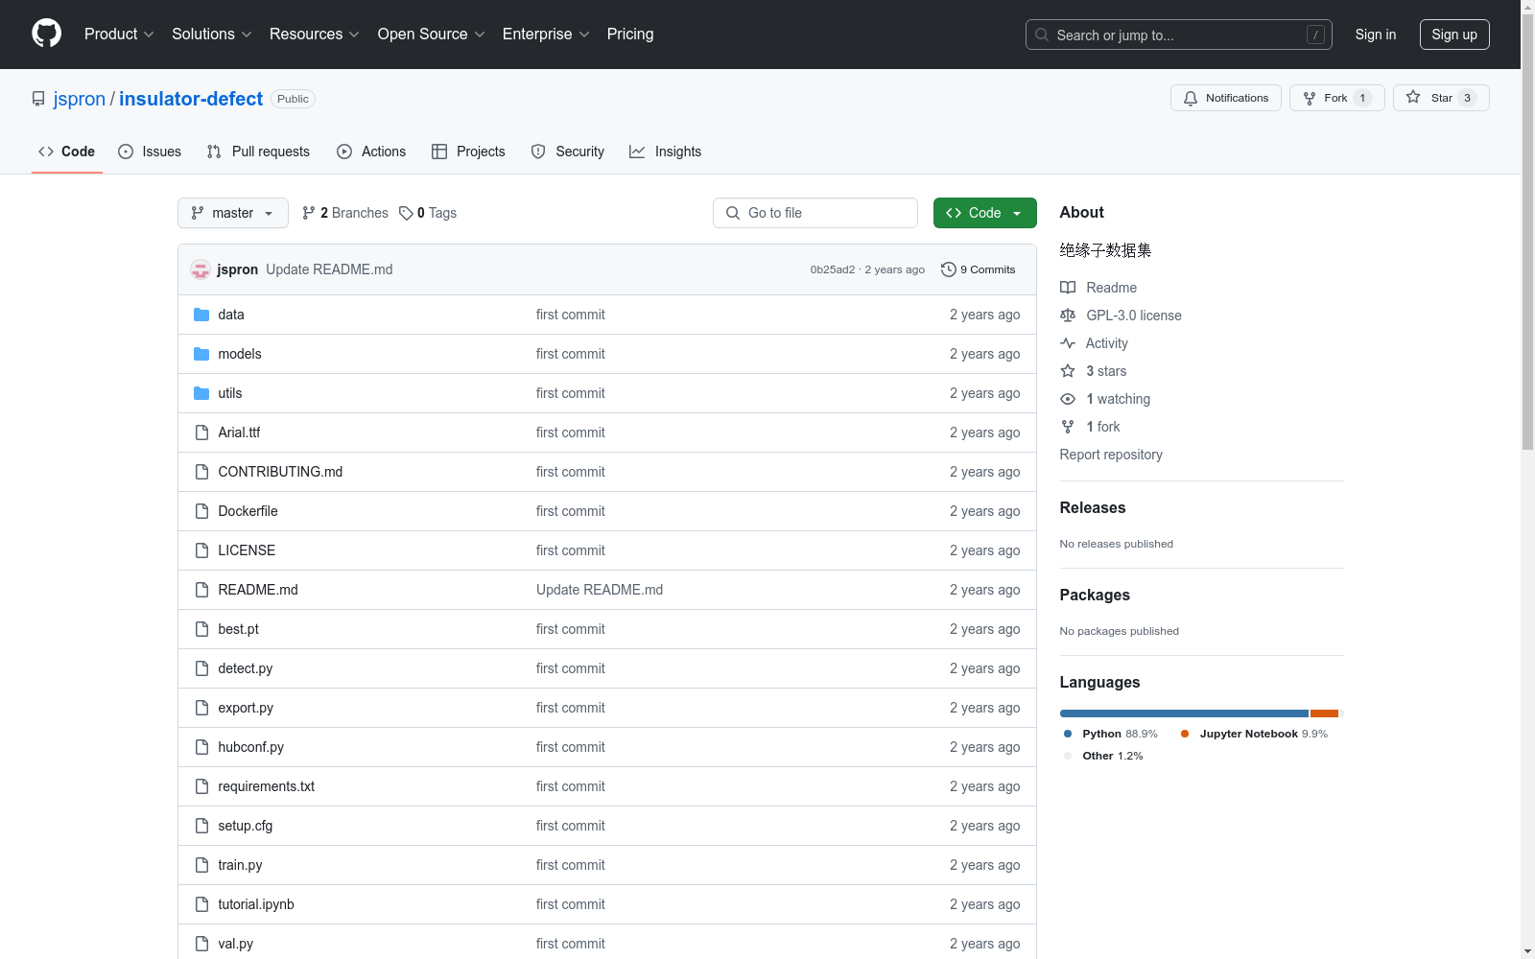Viewport: 1535px width, 959px height.
Task: Click the Jupyter Notebook orange bar segment
Action: coord(1324,713)
